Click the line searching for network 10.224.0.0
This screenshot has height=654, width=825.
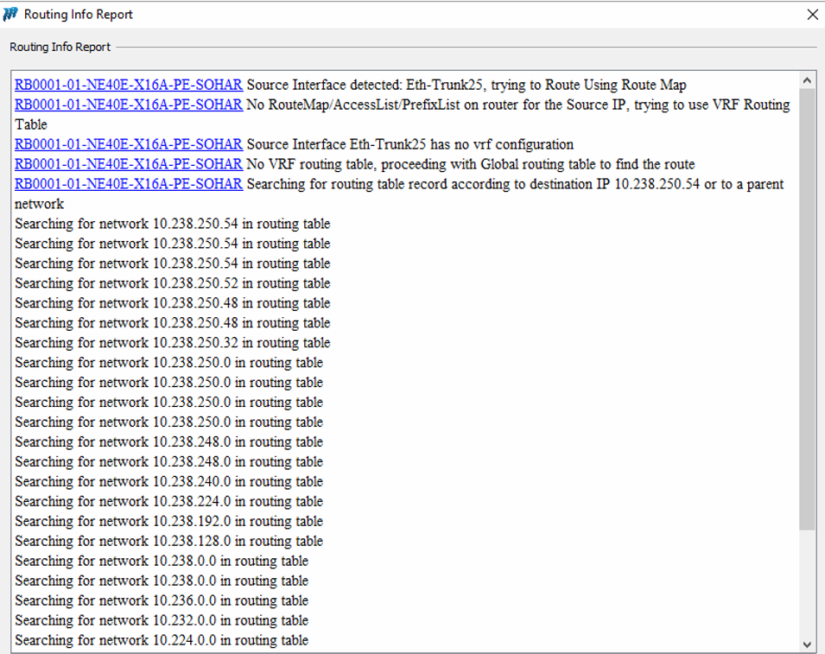point(162,641)
